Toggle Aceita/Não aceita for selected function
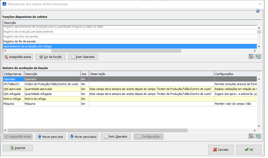This screenshot has width=268, height=158. [x=18, y=57]
